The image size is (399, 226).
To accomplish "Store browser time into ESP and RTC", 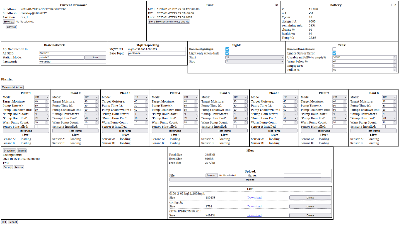I will click(x=169, y=22).
